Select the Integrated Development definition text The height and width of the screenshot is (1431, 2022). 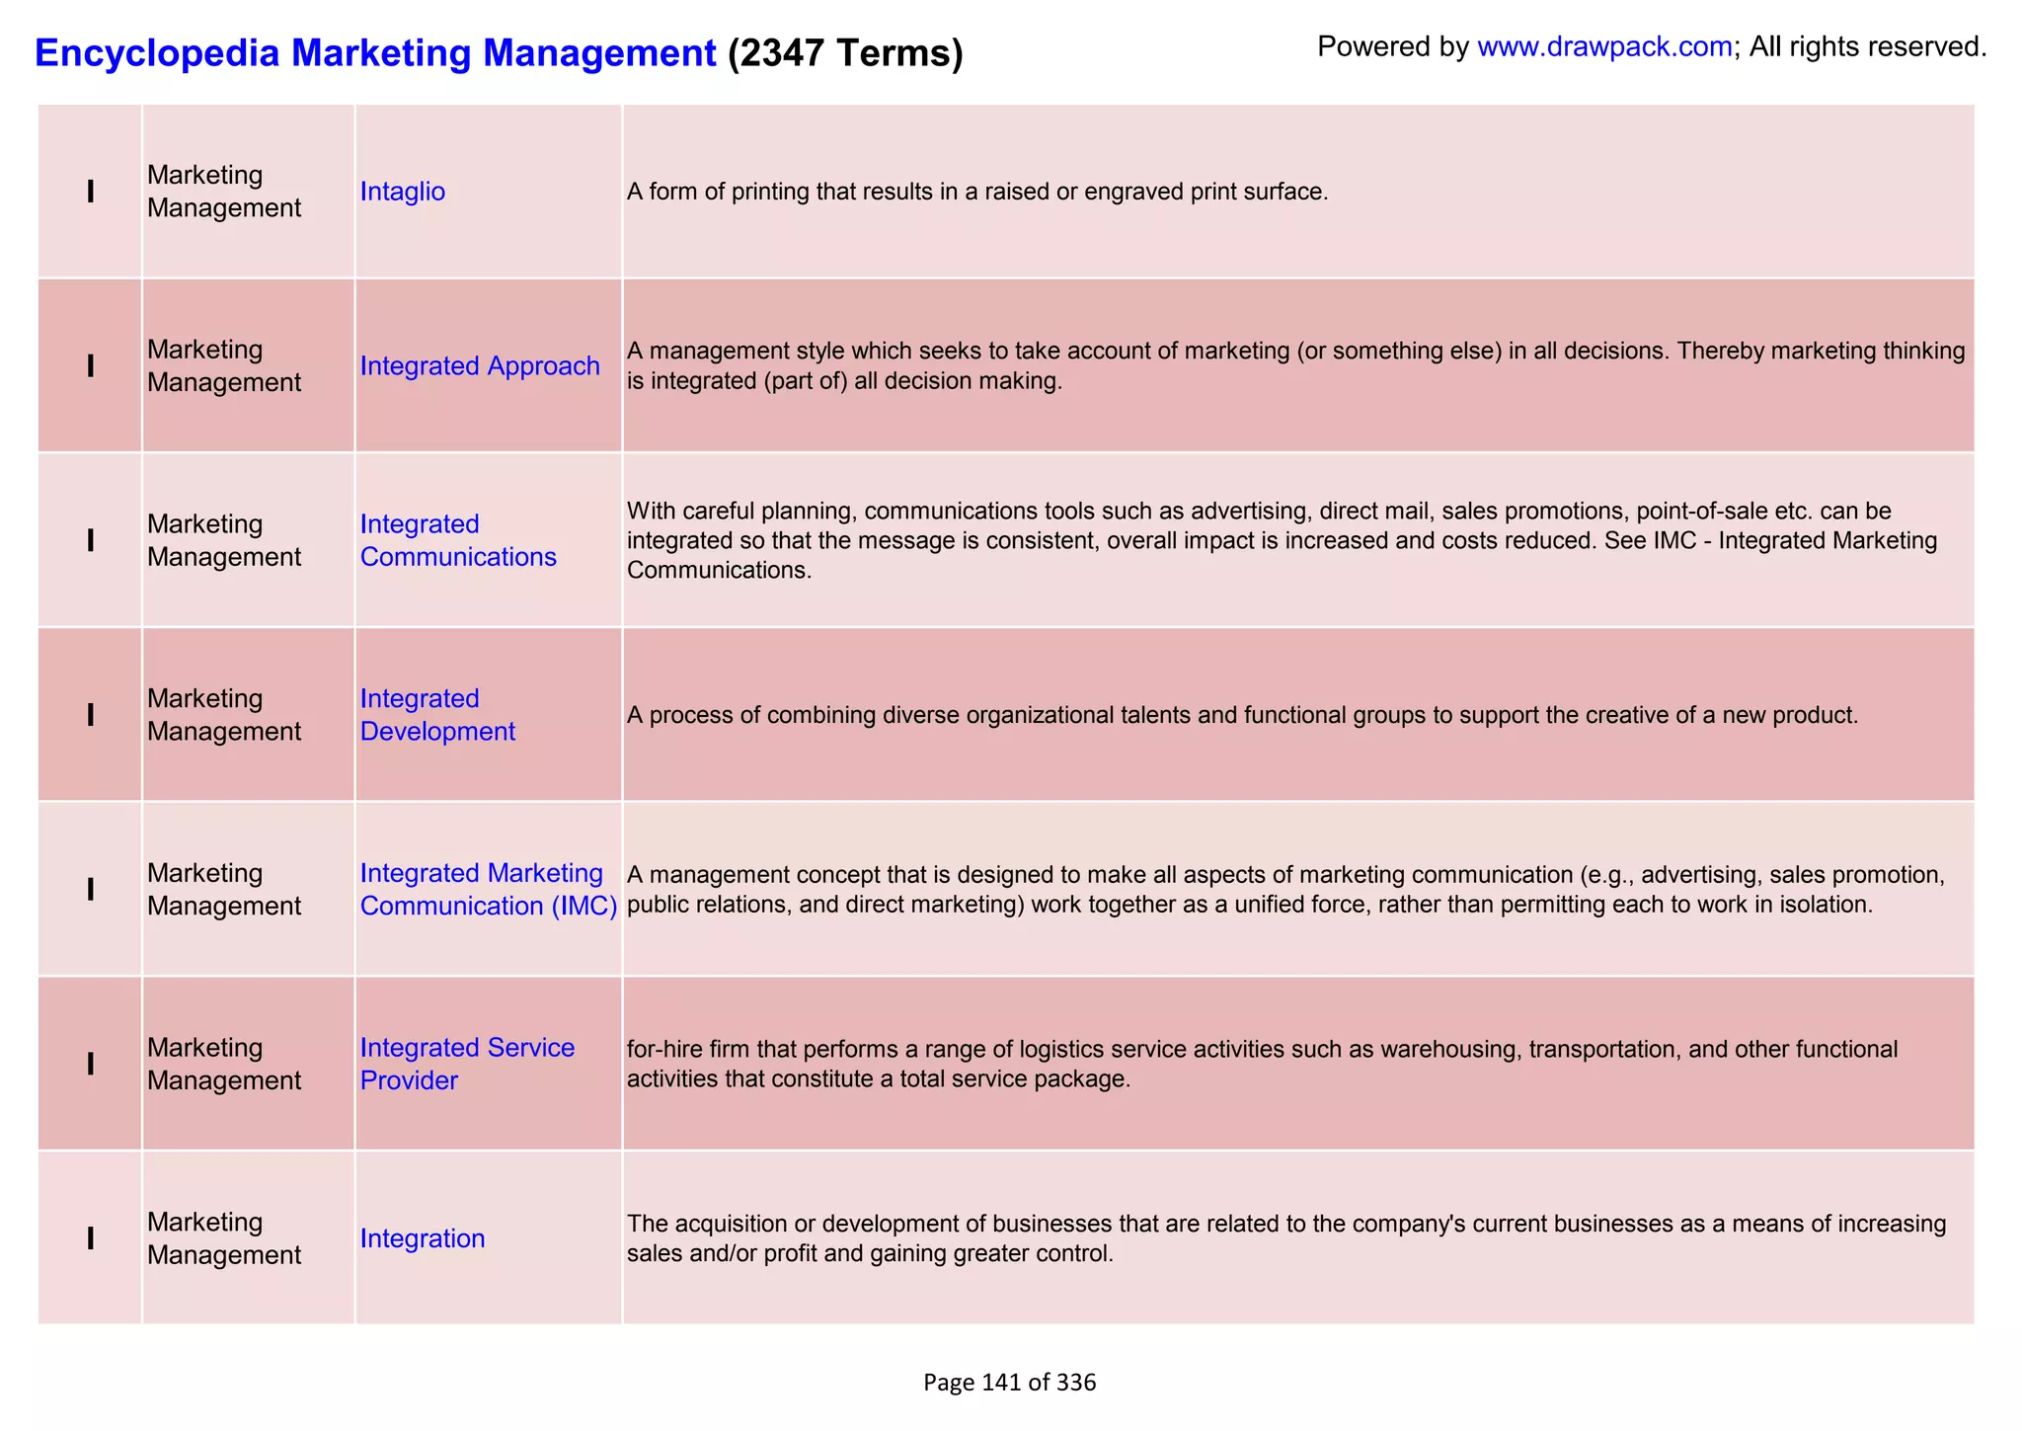1242,715
